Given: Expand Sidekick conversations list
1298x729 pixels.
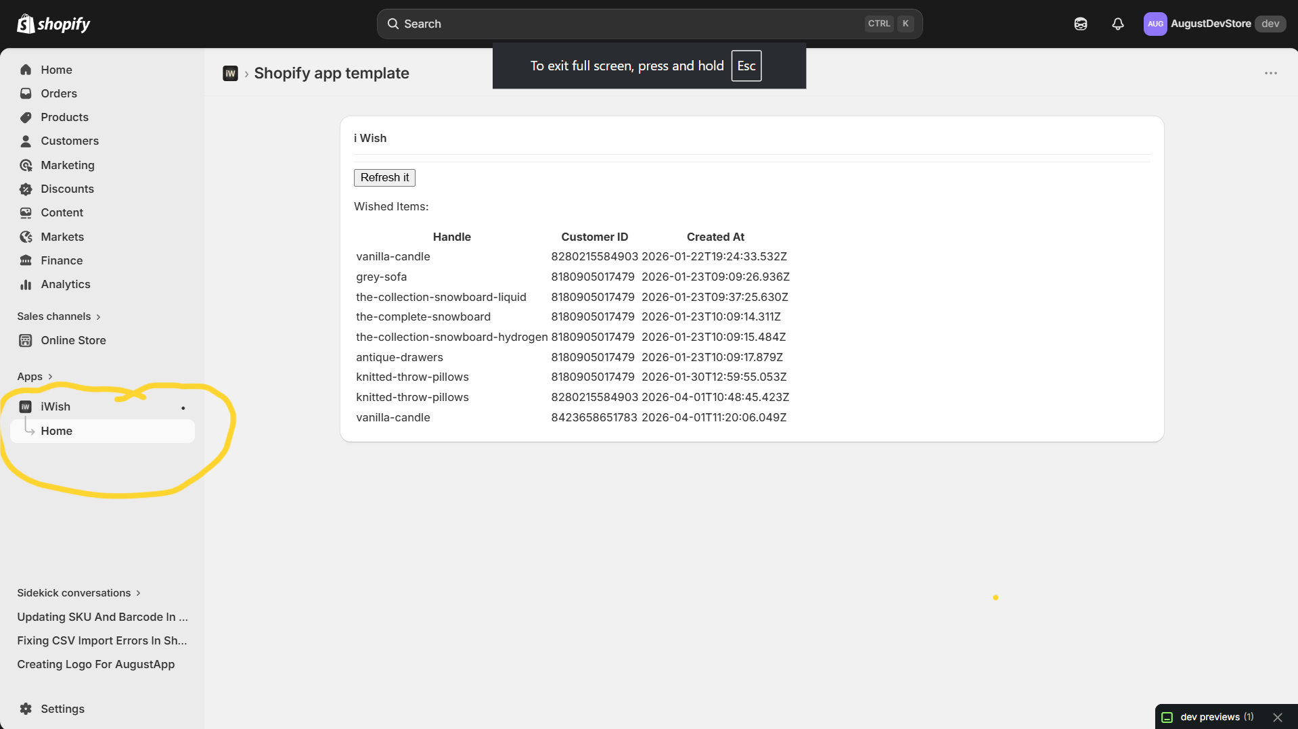Looking at the screenshot, I should pos(79,593).
